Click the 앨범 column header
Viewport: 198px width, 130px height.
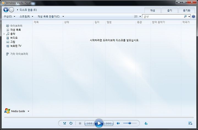click(121, 22)
